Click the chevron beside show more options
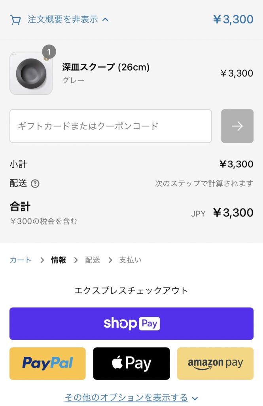 click(195, 398)
